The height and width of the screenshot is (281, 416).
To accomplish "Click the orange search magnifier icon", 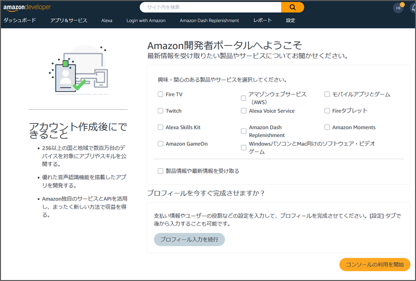I will tap(292, 7).
